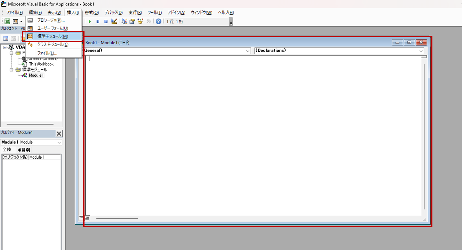462x250 pixels.
Task: Click the VBA app icon in title bar
Action: (x=3, y=4)
